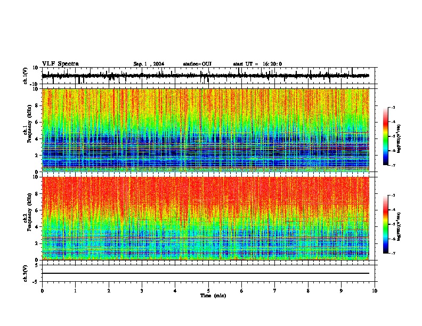422x326 pixels.
Task: Click the ch.1 spectrogram "8" kHz tick label
Action: (37, 105)
